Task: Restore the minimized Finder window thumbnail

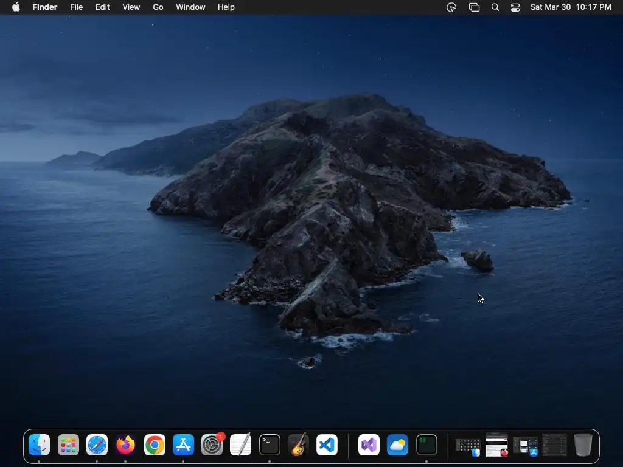Action: tap(468, 446)
